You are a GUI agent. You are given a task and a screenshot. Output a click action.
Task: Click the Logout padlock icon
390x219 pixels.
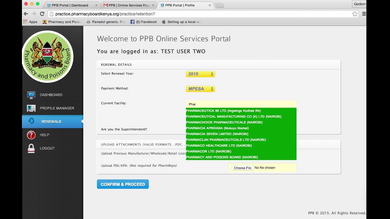pyautogui.click(x=31, y=148)
